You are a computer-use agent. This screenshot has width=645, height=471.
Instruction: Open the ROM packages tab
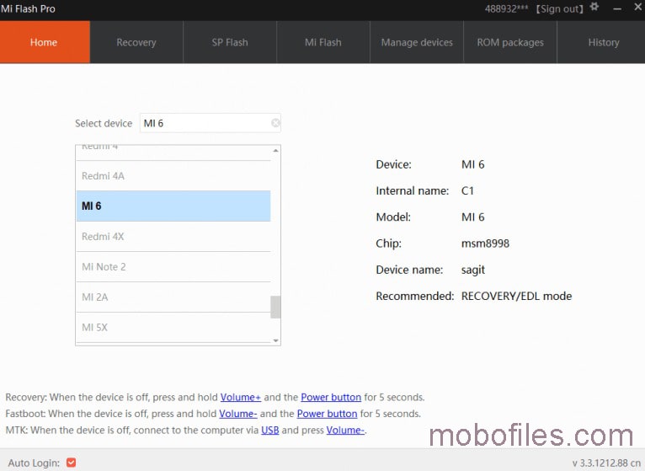510,42
